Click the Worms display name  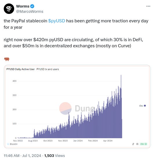coord(23,6)
